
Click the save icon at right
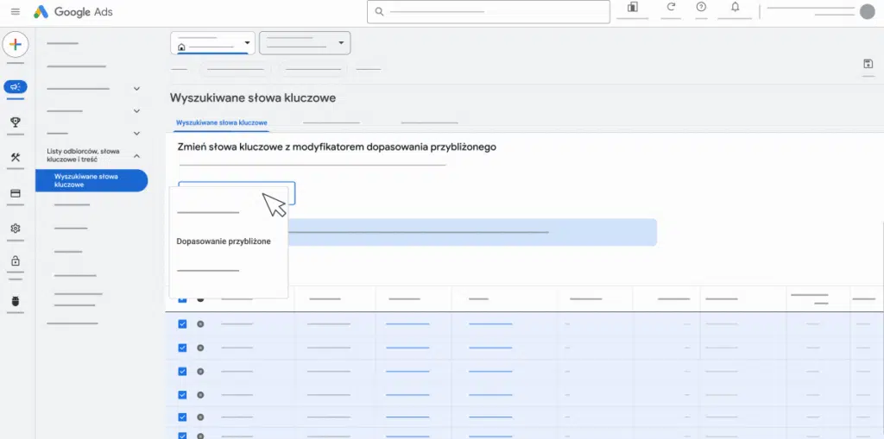(868, 64)
